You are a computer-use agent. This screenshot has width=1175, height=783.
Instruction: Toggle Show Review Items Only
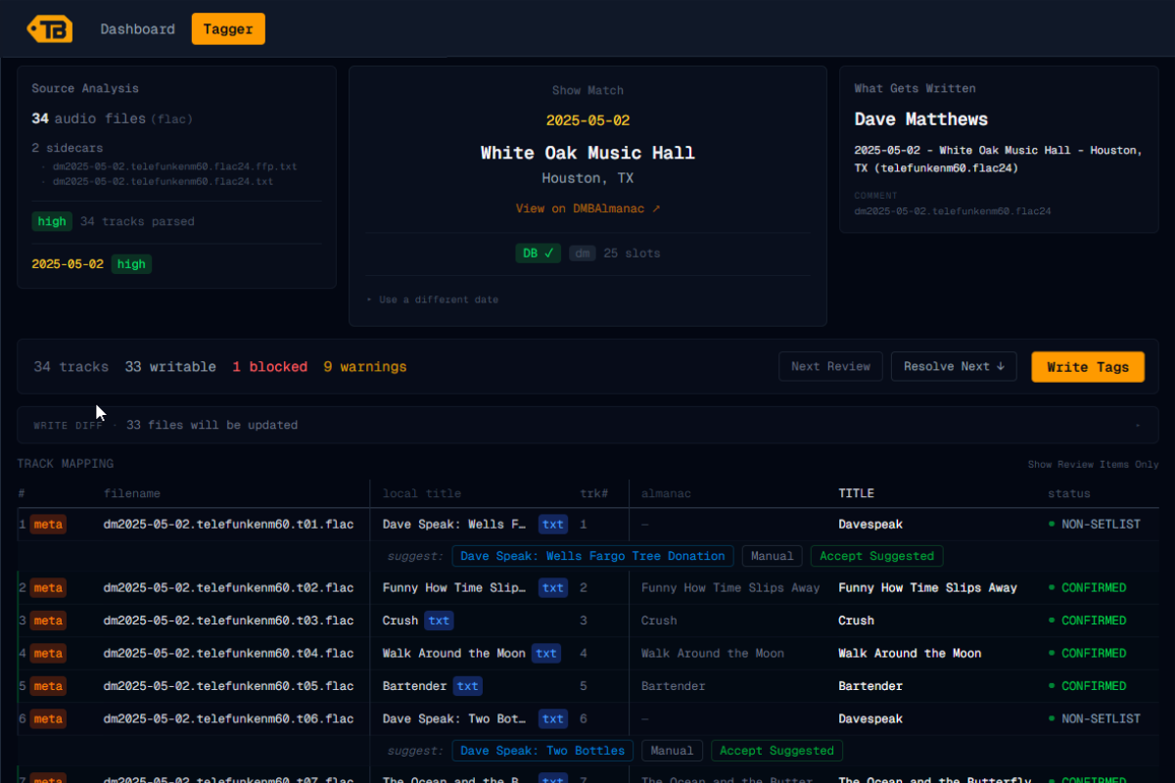(x=1093, y=465)
